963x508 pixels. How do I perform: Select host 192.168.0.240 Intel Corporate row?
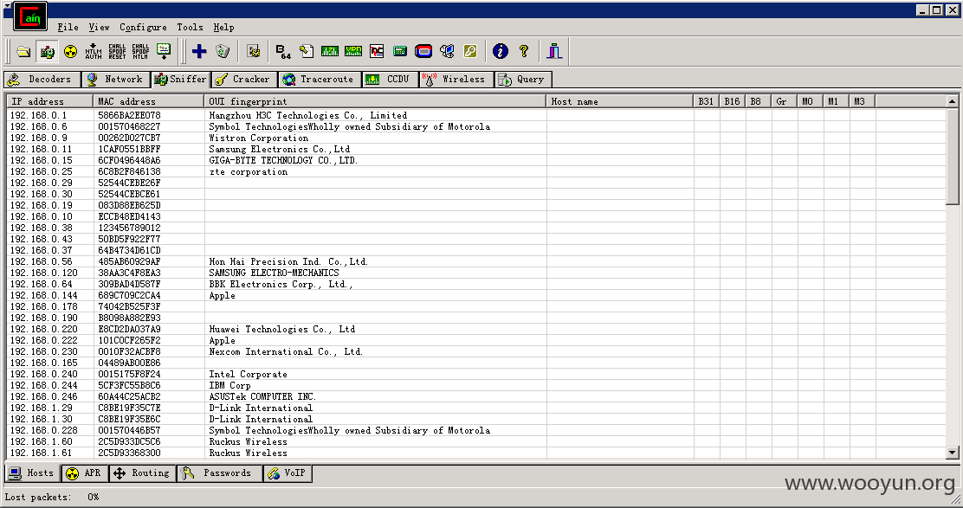tap(476, 374)
